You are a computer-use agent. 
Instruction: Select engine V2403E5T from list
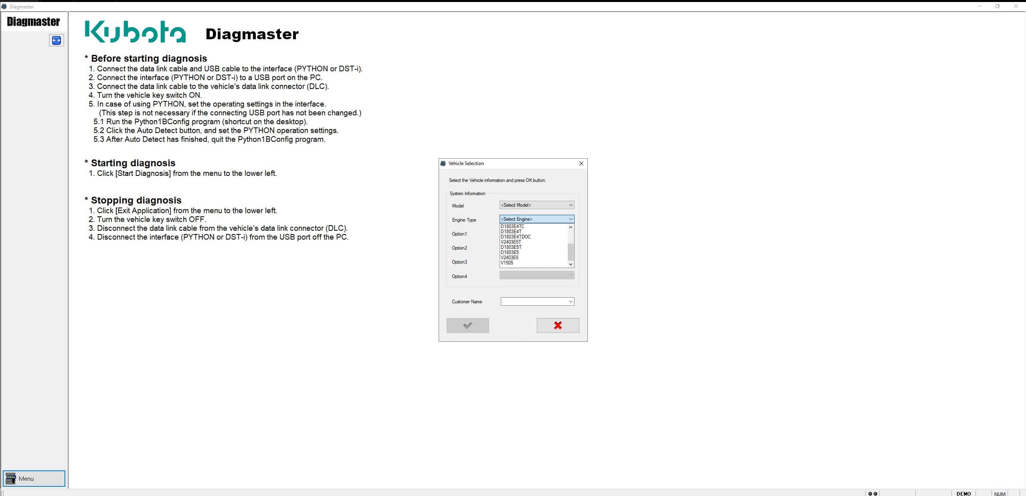coord(534,242)
